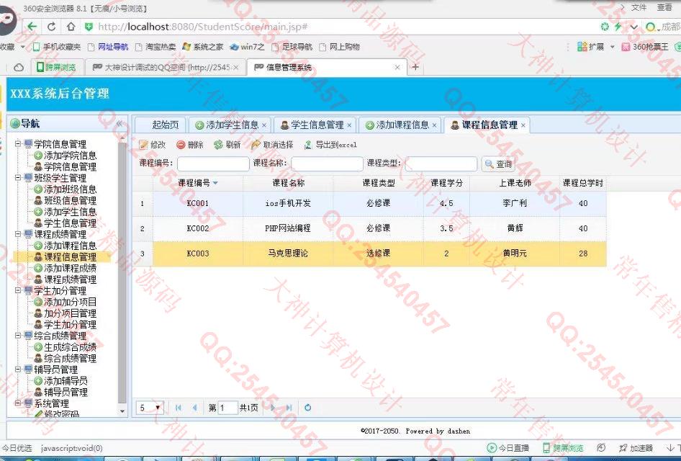Click the 课程学分 column header

tap(446, 183)
